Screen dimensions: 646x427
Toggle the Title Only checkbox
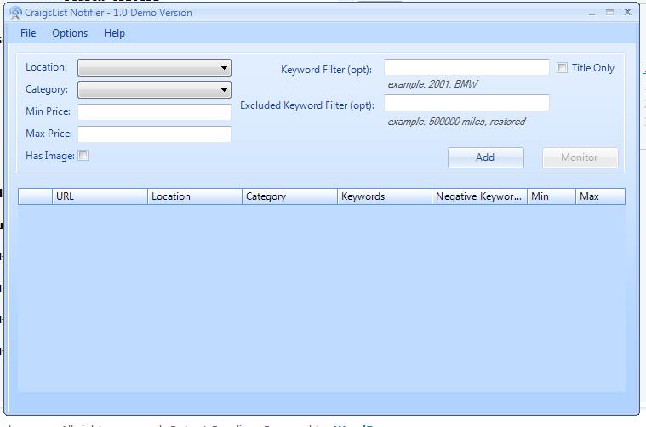(562, 67)
